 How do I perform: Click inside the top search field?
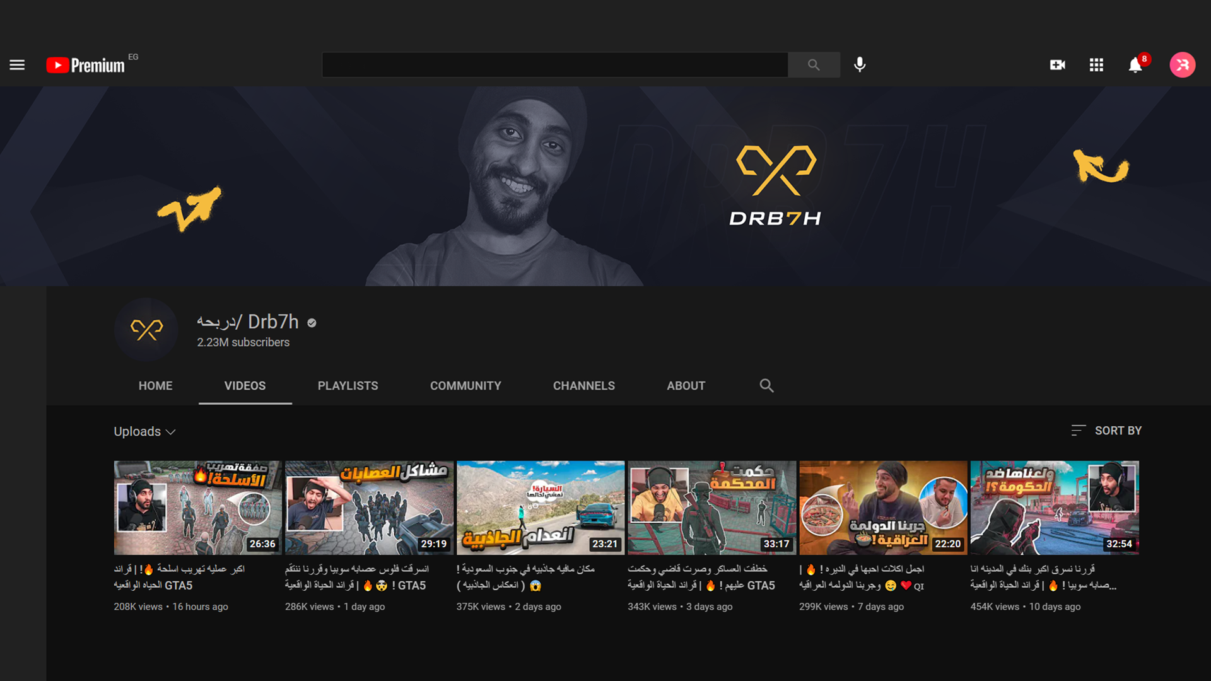point(554,65)
